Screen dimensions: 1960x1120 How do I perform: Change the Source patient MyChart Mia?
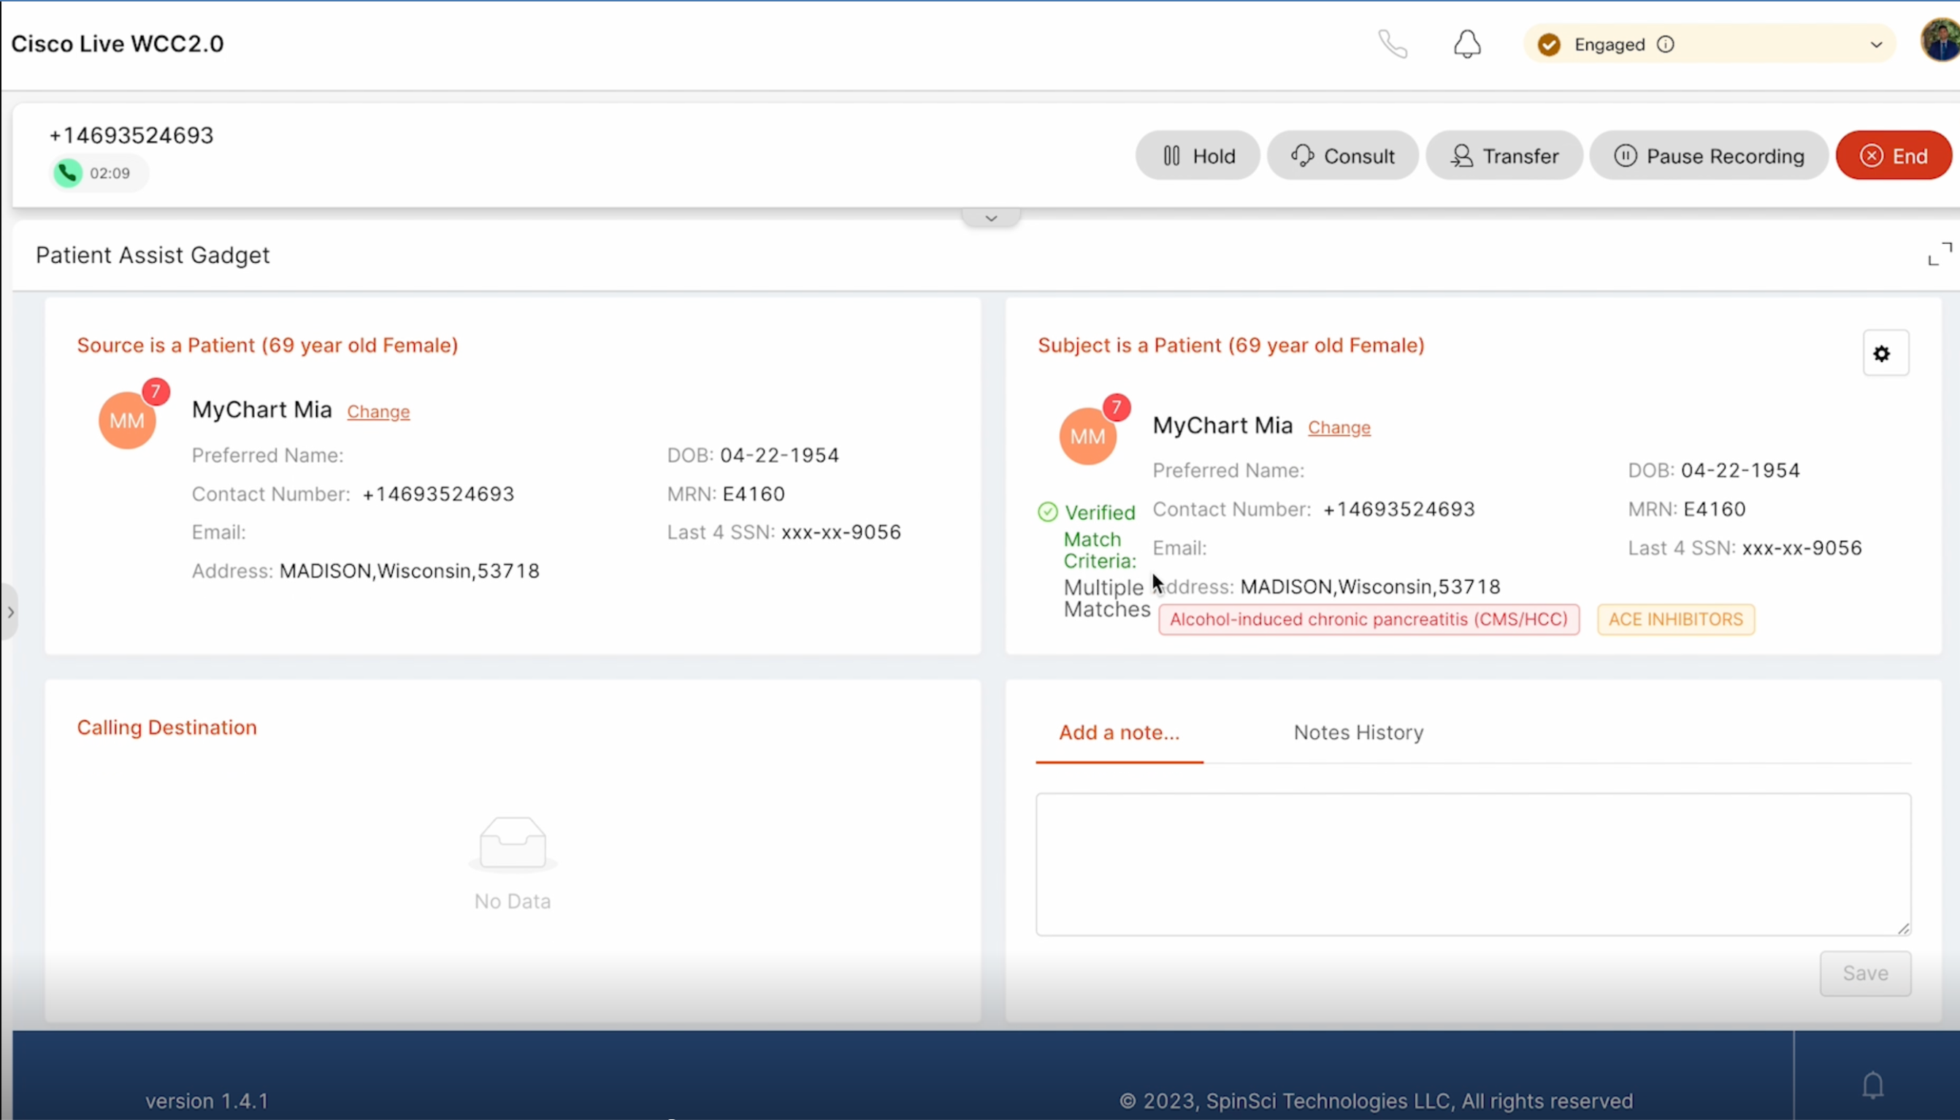click(378, 412)
